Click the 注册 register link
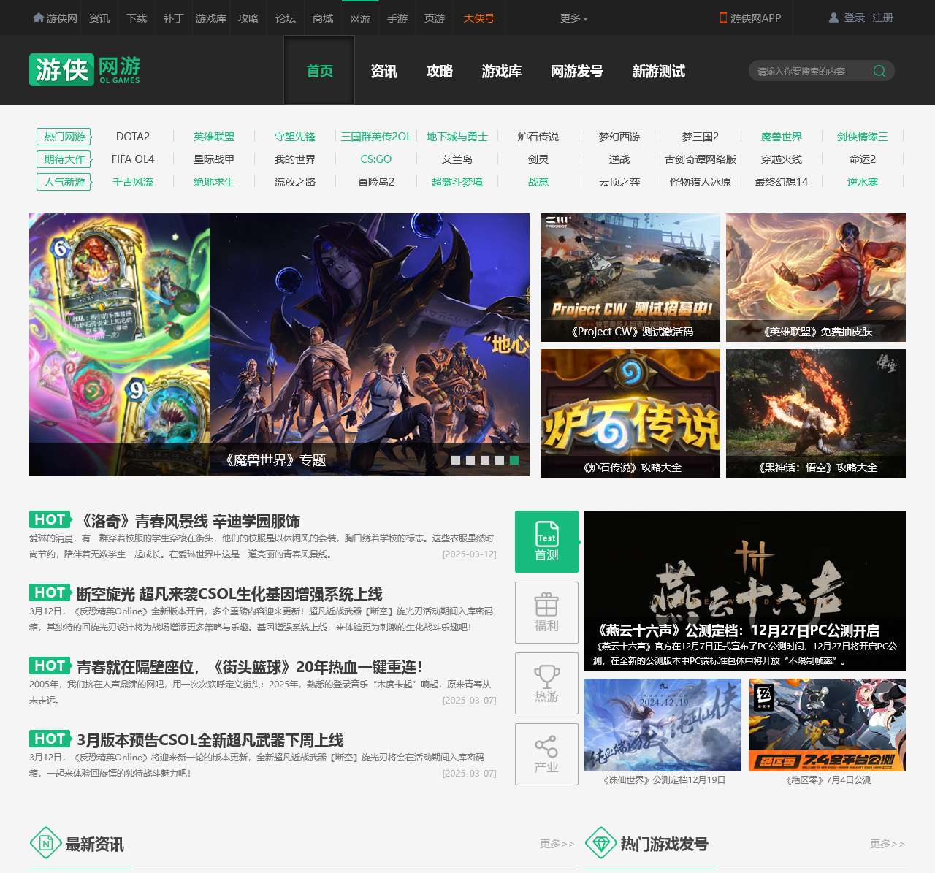 coord(882,18)
